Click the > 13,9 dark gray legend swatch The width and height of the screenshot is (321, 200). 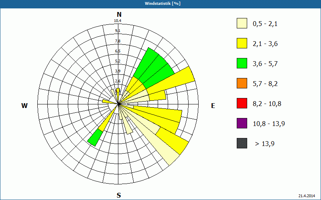(x=242, y=143)
